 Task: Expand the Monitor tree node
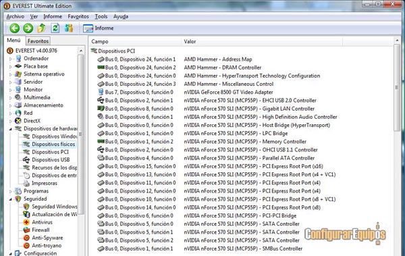point(11,90)
